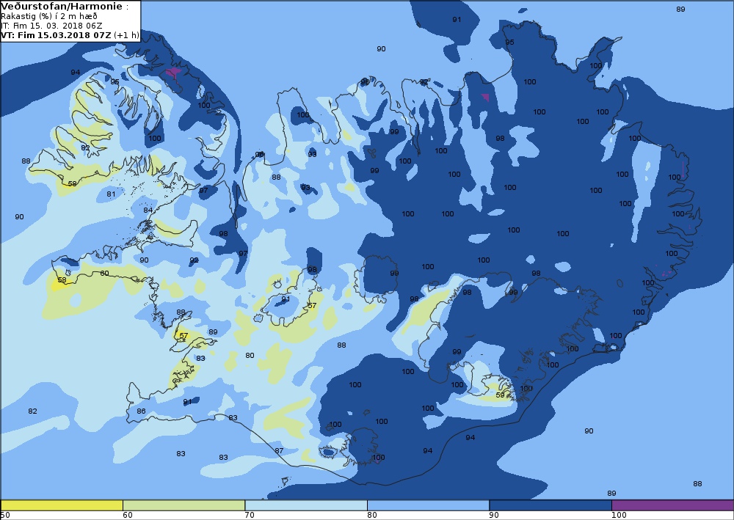Click the '86' humidity value on the map

point(141,411)
